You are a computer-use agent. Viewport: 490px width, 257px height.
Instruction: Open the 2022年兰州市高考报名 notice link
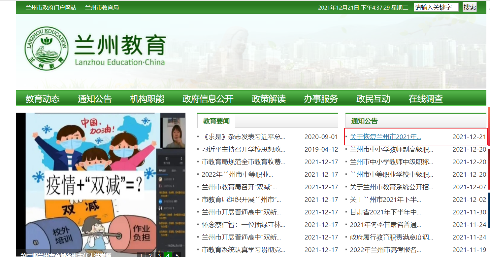(385, 250)
